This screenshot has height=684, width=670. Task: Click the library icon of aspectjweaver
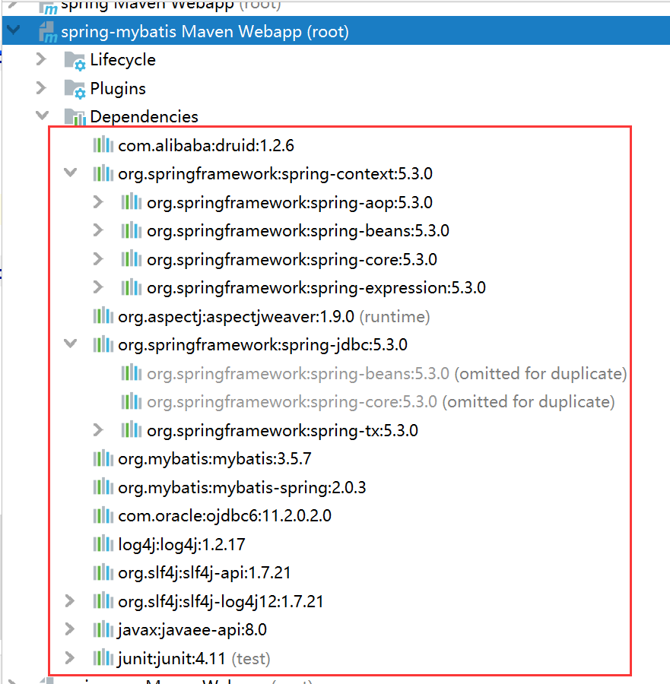point(103,315)
